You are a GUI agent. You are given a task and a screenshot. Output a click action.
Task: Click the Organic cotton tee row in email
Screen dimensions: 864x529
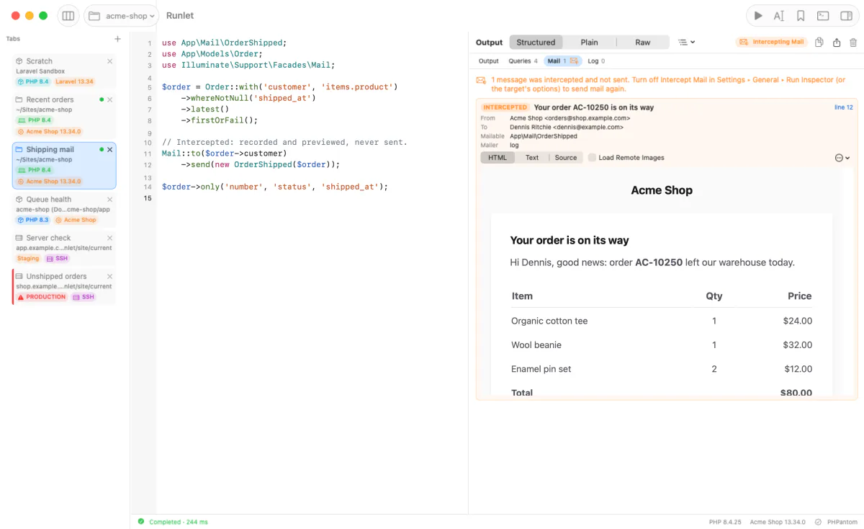662,321
